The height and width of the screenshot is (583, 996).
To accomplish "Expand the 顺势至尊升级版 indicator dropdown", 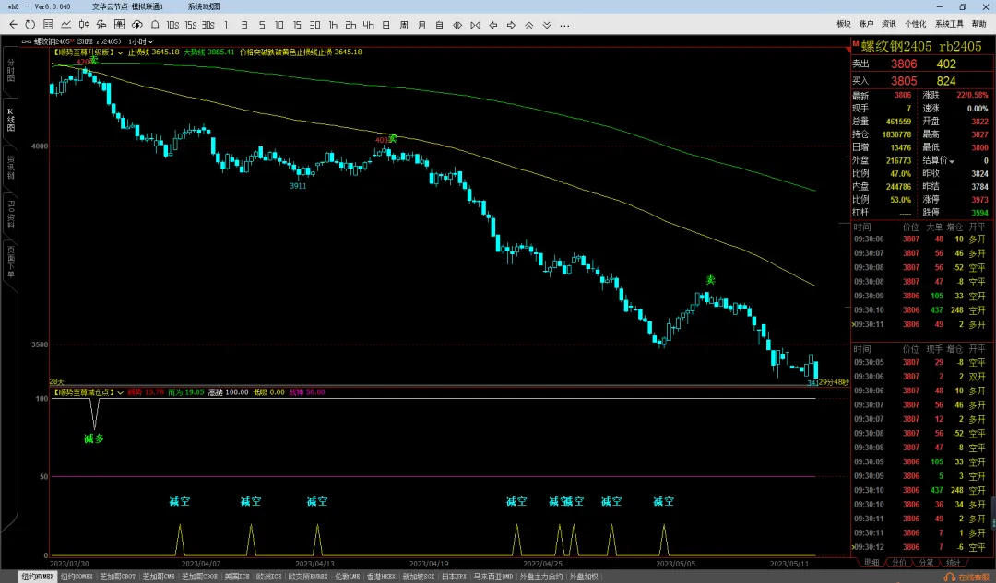I will click(x=120, y=52).
